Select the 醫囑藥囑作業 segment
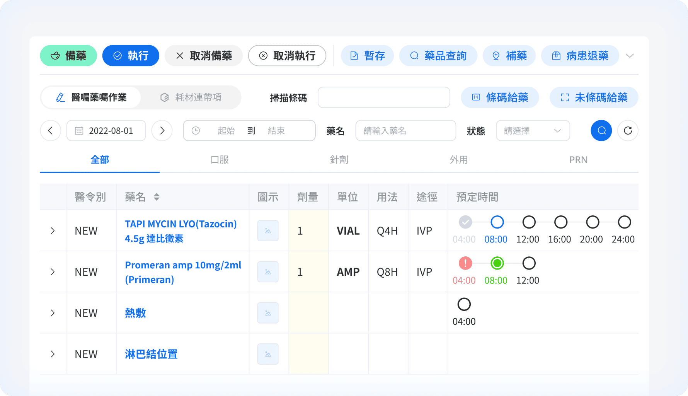Image resolution: width=688 pixels, height=396 pixels. (x=91, y=97)
